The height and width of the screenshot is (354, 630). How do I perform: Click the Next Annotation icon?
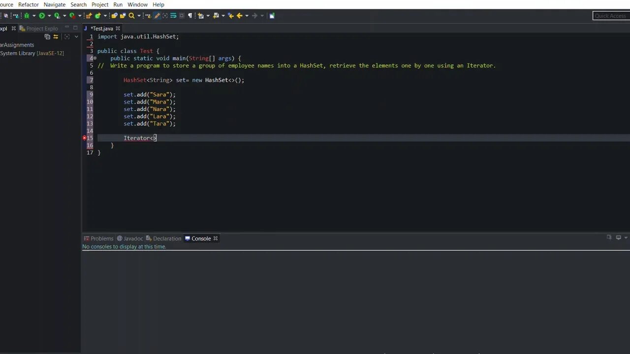(200, 16)
